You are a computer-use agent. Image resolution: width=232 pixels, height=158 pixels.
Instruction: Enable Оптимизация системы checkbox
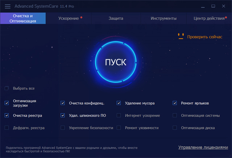(175, 115)
